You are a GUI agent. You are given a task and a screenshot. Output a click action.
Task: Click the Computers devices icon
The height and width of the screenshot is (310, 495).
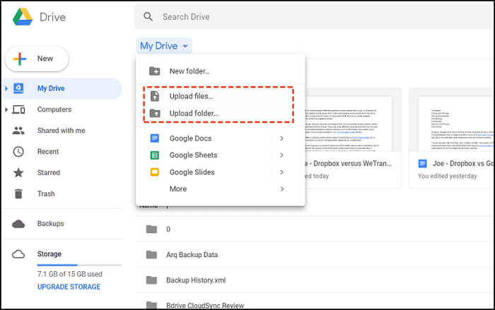point(18,109)
